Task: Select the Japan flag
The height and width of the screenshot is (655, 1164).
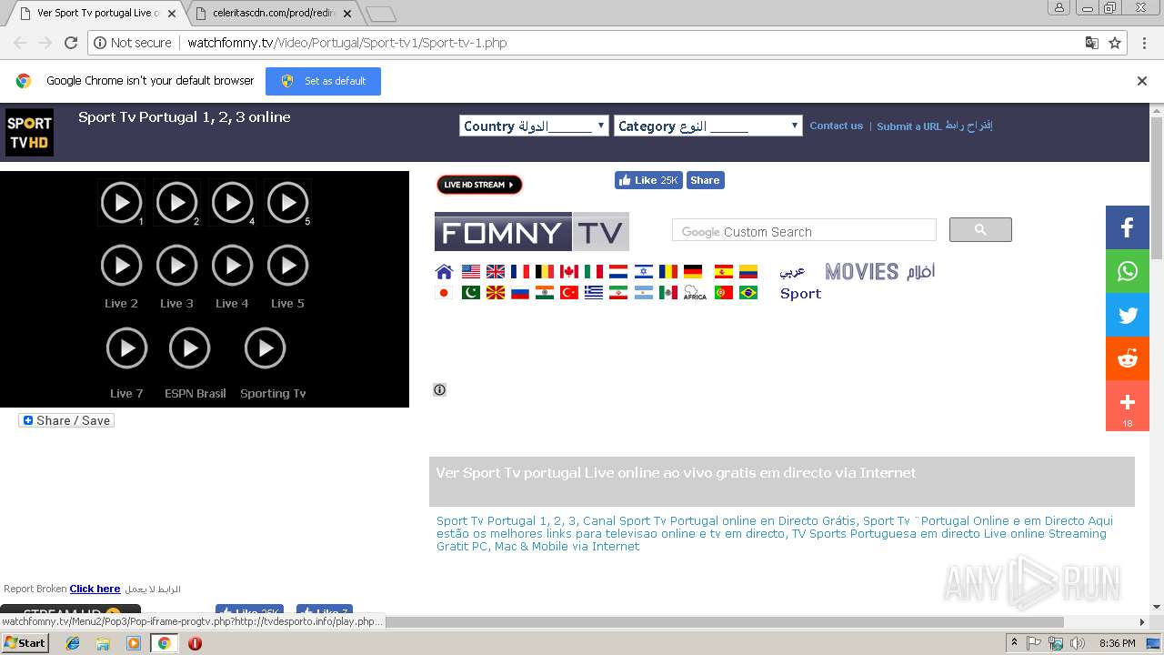Action: click(x=444, y=293)
